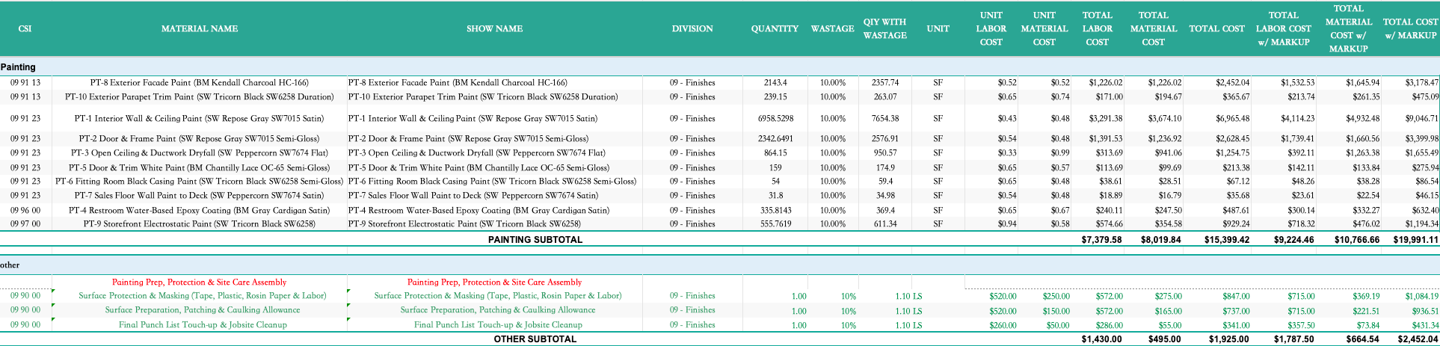The image size is (1440, 346).
Task: Select PT-3 Open Ceiling & Ductwork Dryfall material name
Action: [x=199, y=153]
